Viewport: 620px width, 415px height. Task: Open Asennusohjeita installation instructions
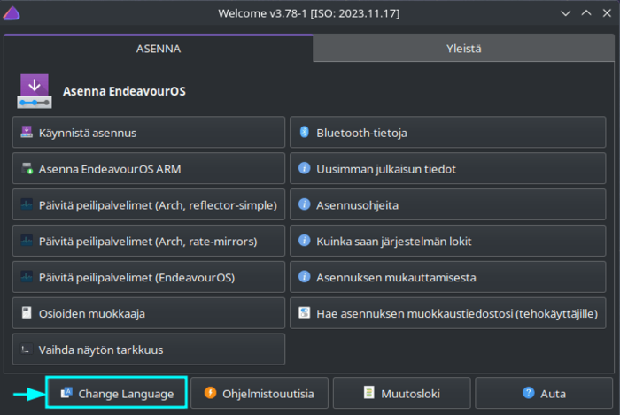click(x=450, y=204)
